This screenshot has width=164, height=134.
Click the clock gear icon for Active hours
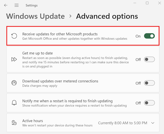pyautogui.click(x=14, y=123)
